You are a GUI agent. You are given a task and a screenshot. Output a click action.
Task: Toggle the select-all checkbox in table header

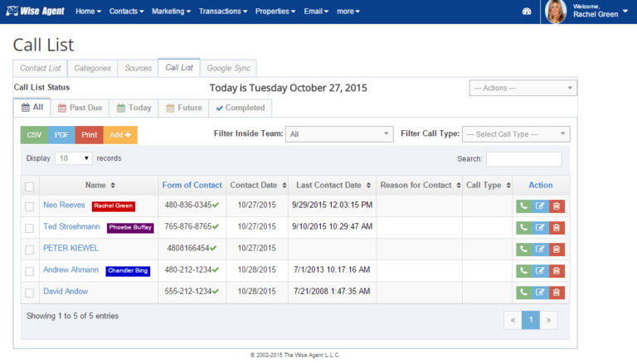point(30,186)
